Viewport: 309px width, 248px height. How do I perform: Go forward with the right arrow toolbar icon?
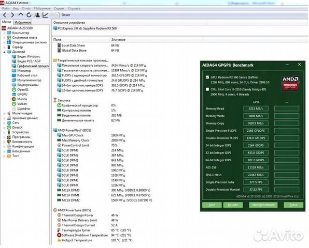point(12,15)
